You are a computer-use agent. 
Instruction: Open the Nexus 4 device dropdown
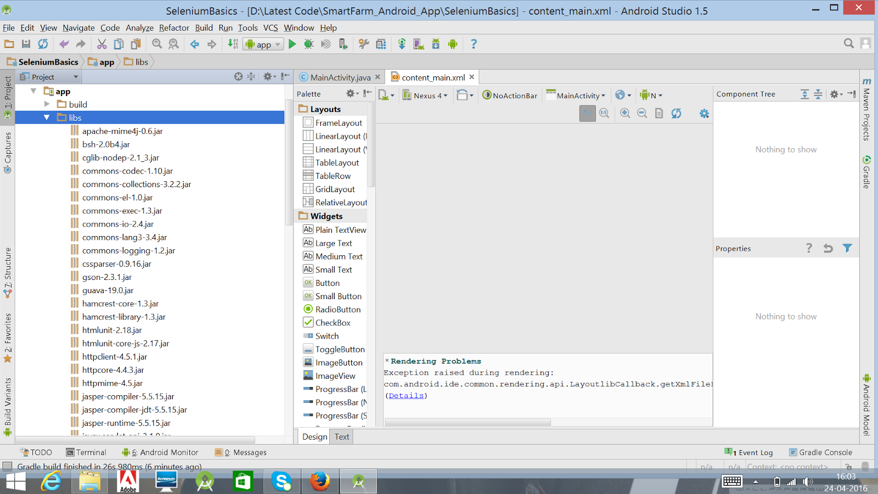tap(425, 96)
